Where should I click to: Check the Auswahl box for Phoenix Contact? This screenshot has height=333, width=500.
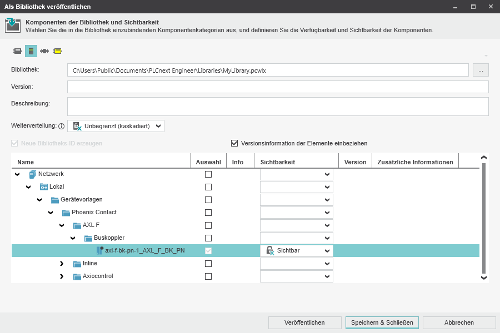coord(208,213)
